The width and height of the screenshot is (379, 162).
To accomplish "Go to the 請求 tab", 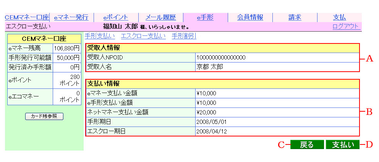I will (x=295, y=17).
